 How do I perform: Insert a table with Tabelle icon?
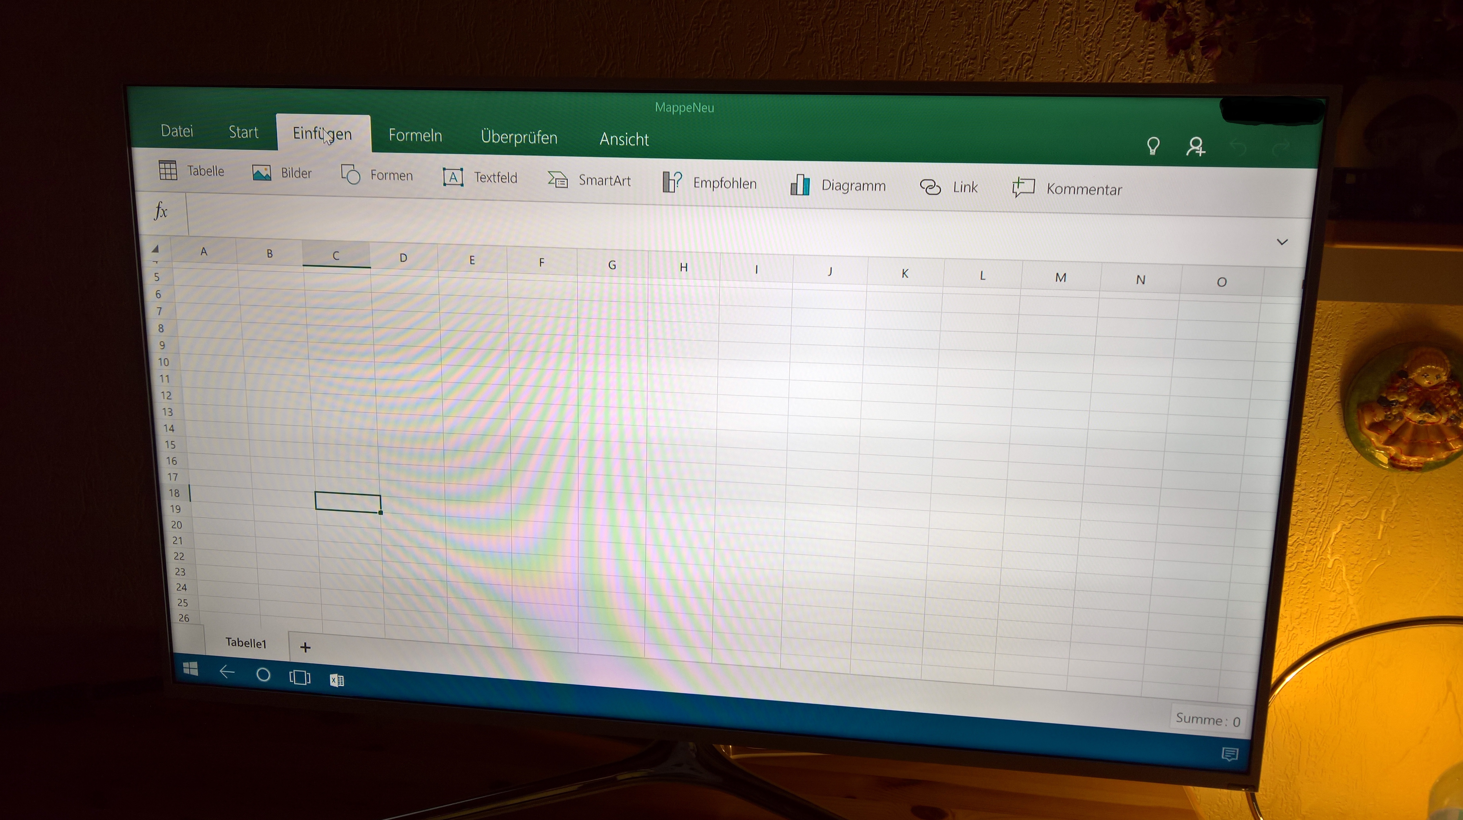coord(191,171)
